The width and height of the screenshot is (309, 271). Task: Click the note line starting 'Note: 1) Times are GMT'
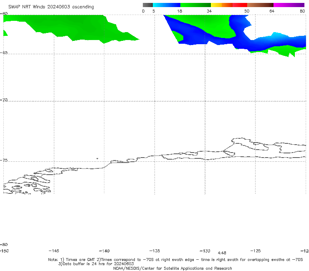[x=175, y=260]
